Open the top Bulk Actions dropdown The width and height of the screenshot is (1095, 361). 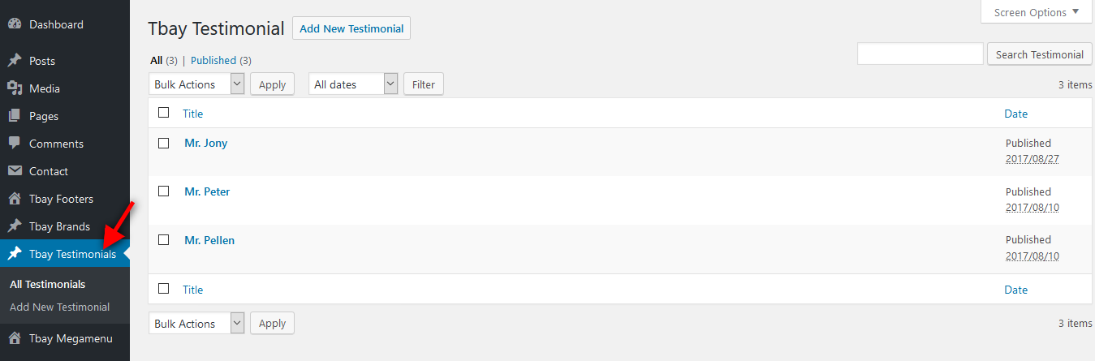pos(196,84)
